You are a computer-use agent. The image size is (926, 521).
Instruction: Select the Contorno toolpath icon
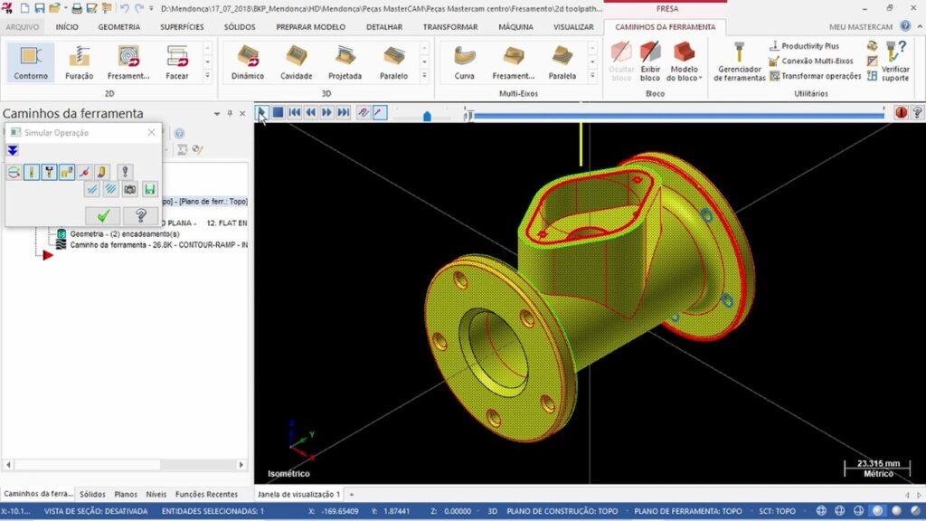(31, 62)
